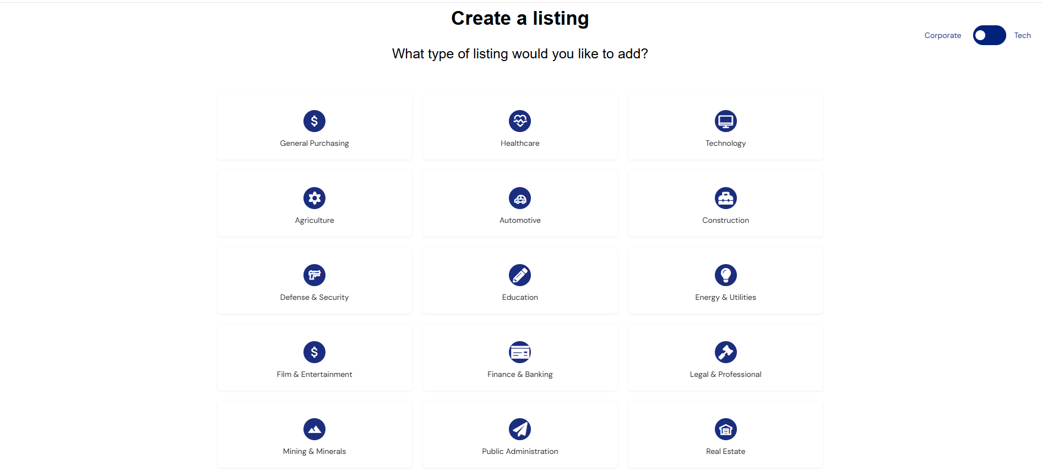Click the pistol icon for Defense & Security
Screen dimensions: 1042x471
(314, 275)
